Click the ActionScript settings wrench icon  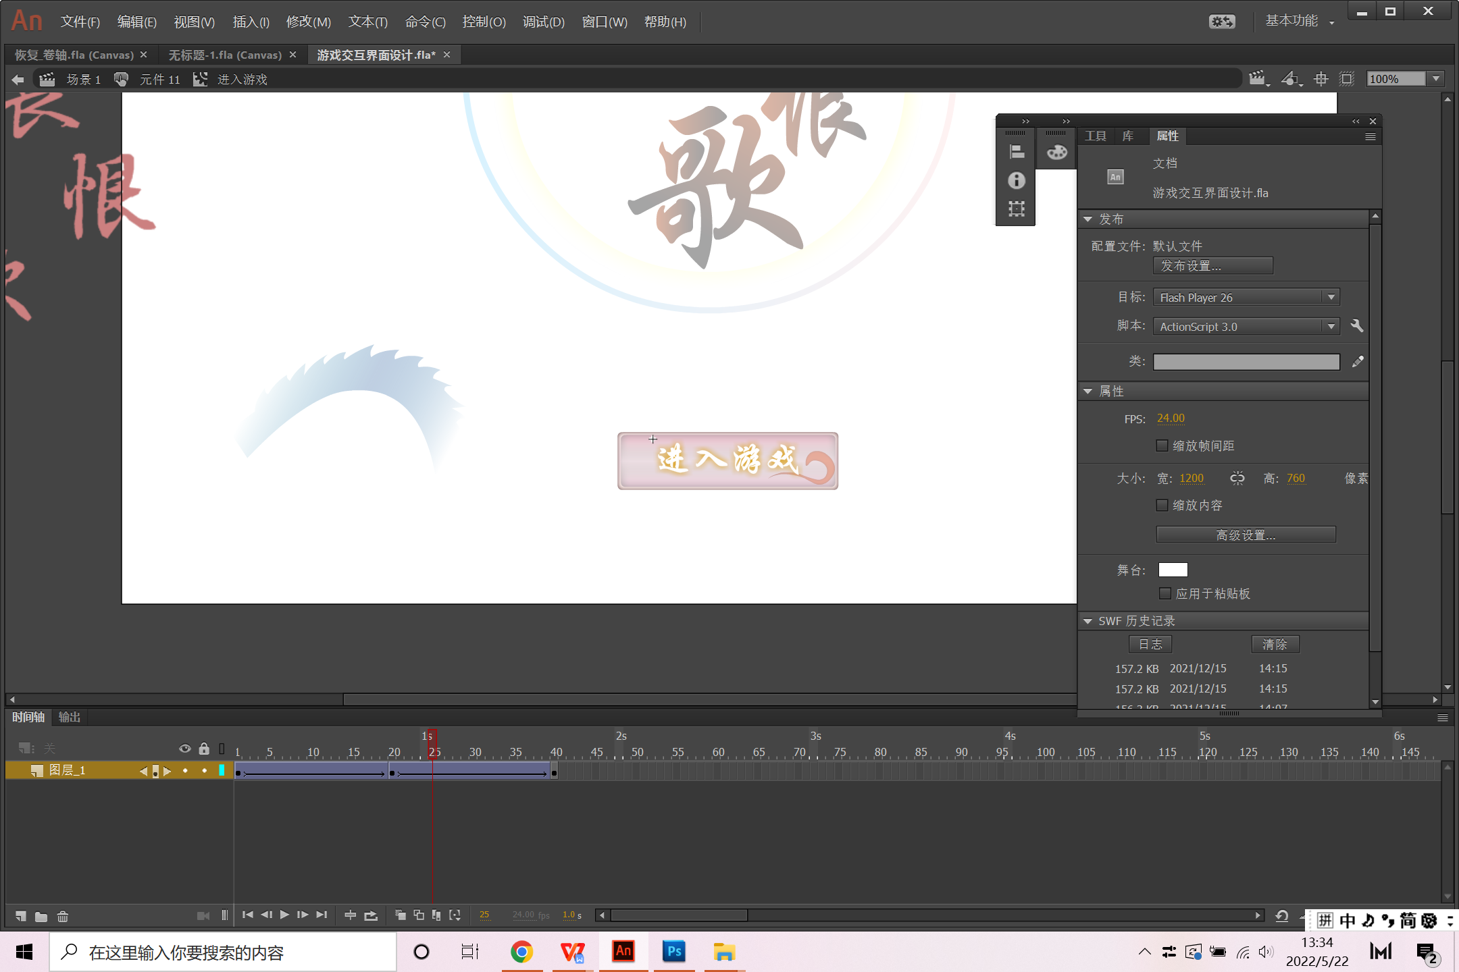1356,326
